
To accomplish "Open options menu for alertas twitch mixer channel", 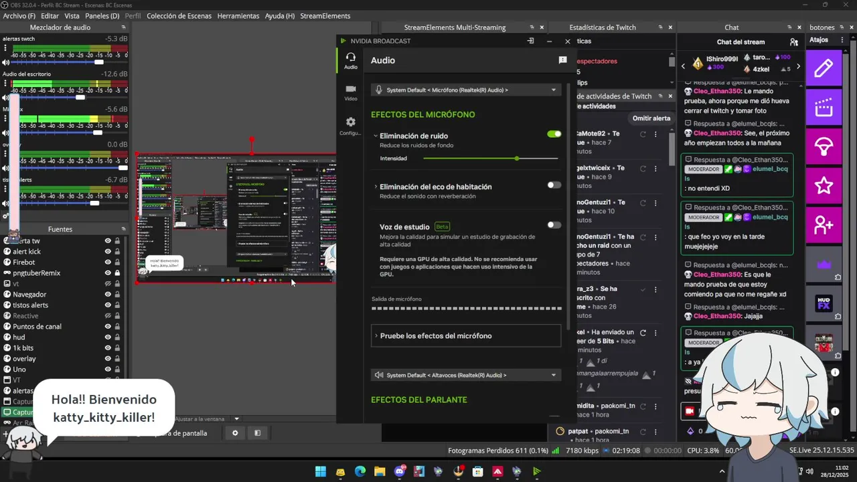I will pos(5,50).
